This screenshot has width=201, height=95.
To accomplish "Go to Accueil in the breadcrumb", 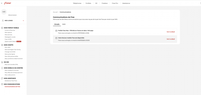I will click(55, 12).
